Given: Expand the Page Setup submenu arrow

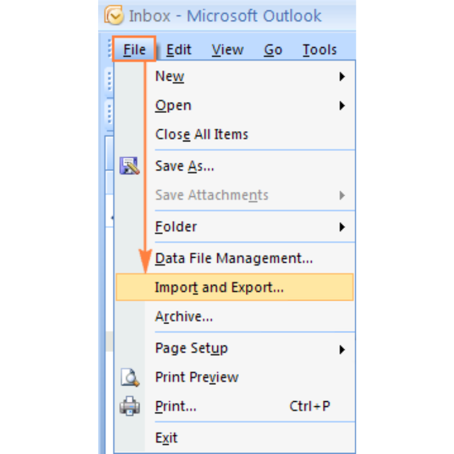Looking at the screenshot, I should pyautogui.click(x=342, y=350).
